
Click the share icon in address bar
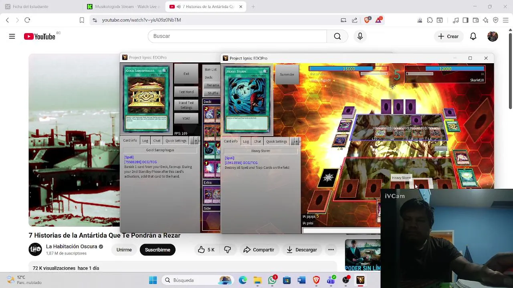(355, 20)
